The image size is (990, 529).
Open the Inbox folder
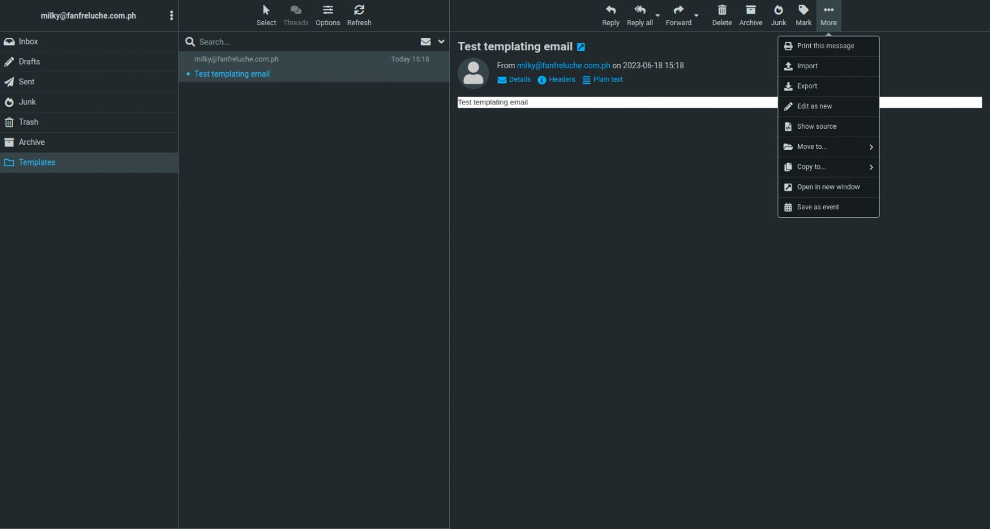(28, 42)
